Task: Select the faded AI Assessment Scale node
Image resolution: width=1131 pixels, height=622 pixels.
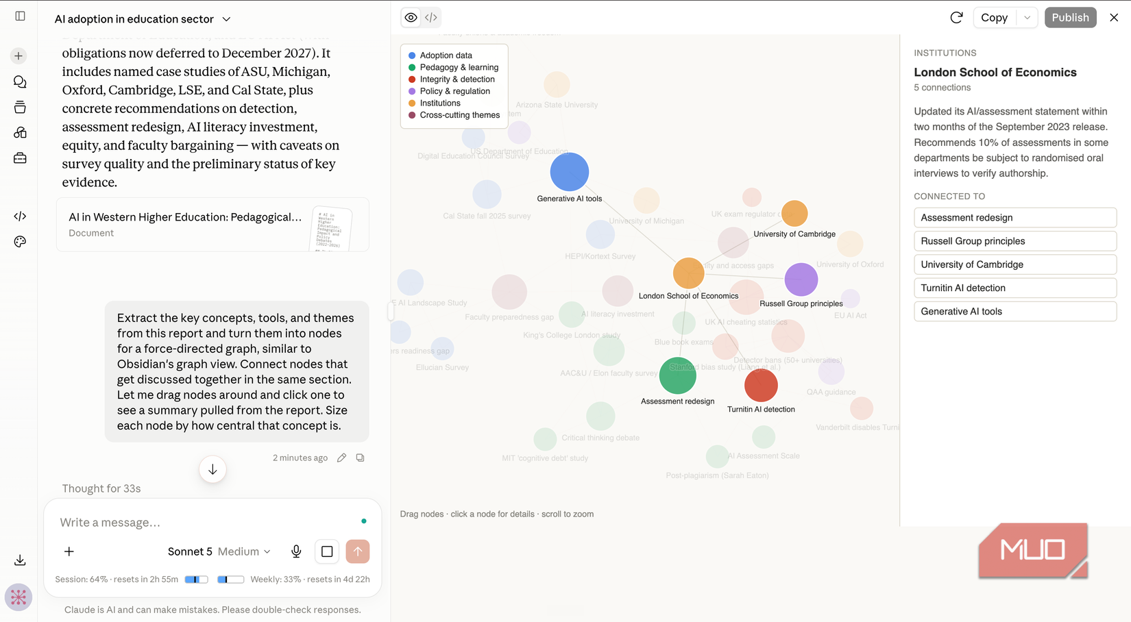Action: coord(764,437)
